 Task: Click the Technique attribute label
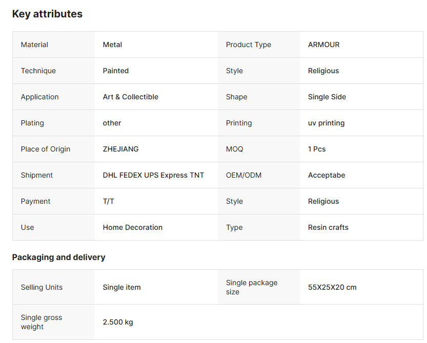(x=38, y=71)
